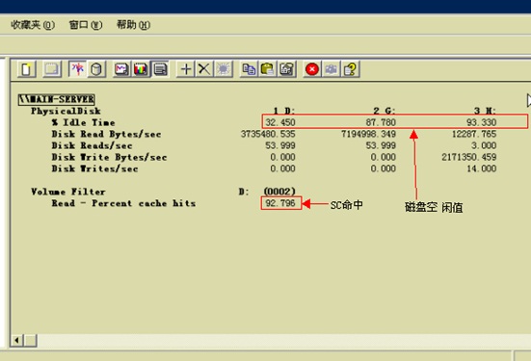The height and width of the screenshot is (361, 531).
Task: Select the Disk Reads/sec counter
Action: [92, 145]
